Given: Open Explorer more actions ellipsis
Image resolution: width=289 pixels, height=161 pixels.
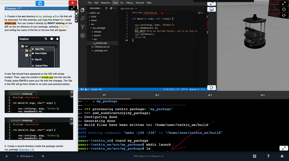Looking at the screenshot, I should coord(115,8).
